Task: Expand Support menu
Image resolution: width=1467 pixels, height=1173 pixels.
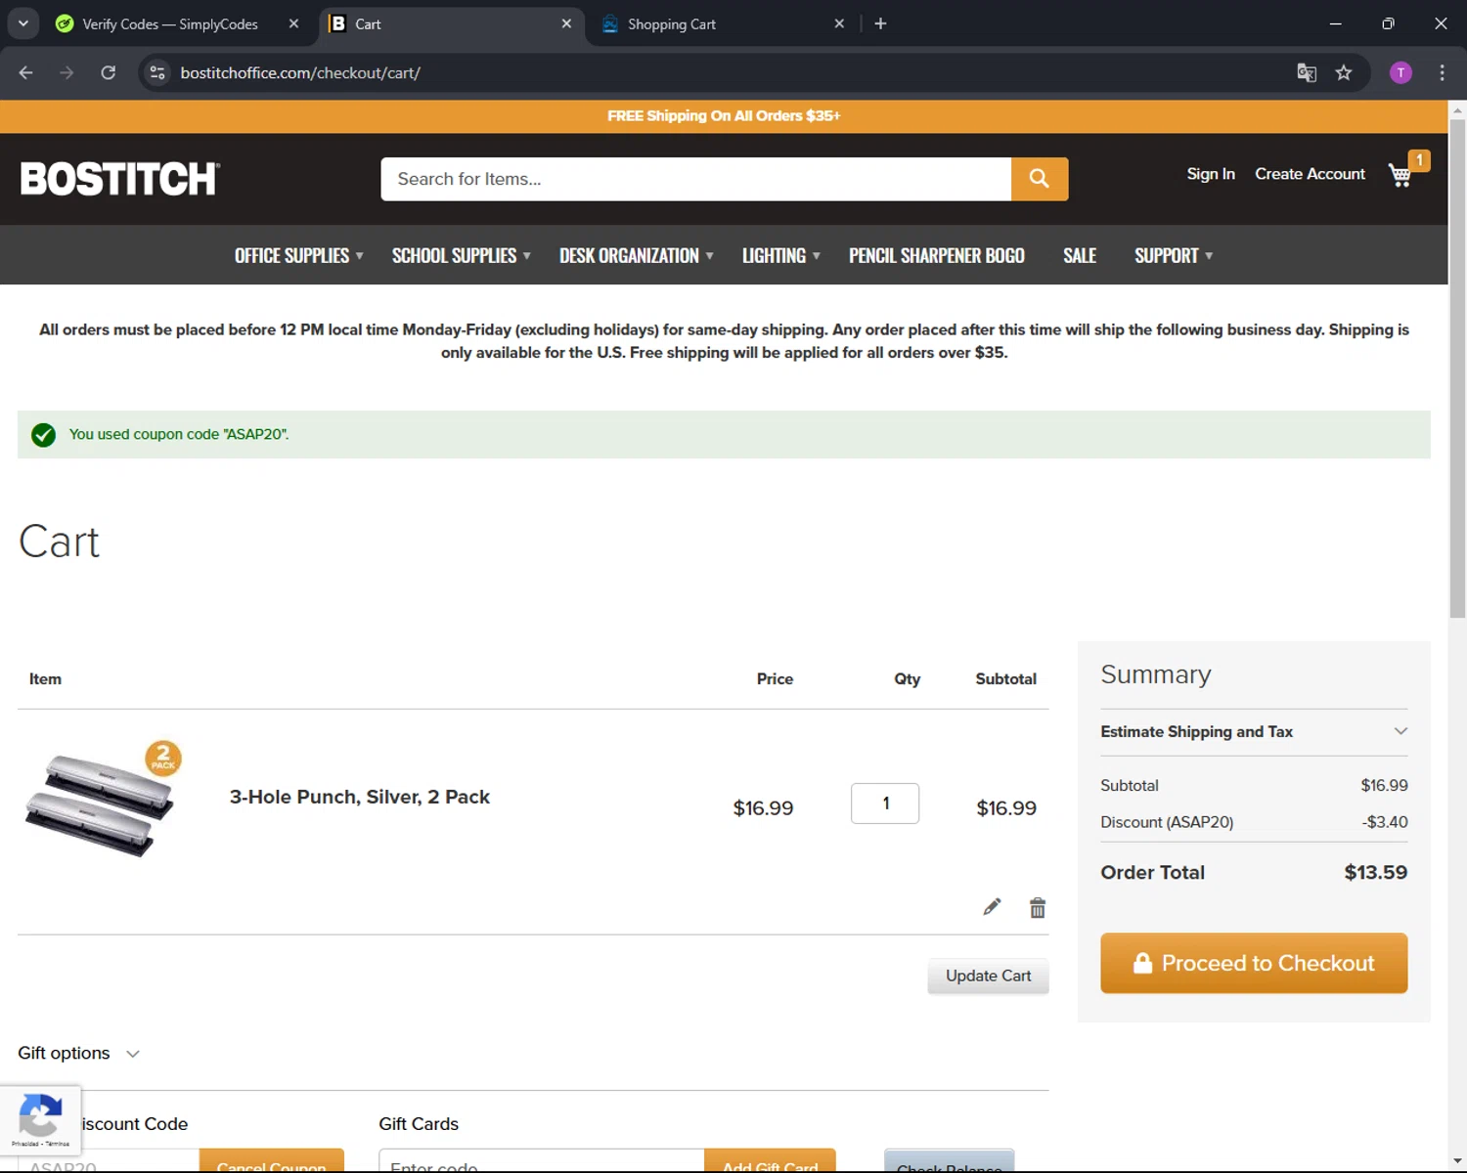Action: coord(1174,255)
